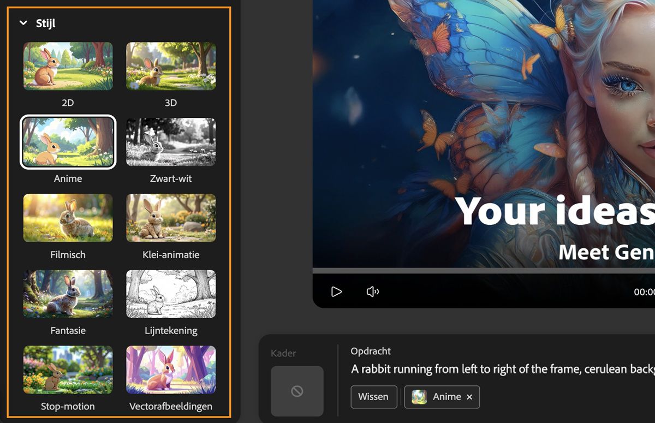The width and height of the screenshot is (655, 423).
Task: Click the Anime chip thumbnail icon
Action: (x=419, y=397)
